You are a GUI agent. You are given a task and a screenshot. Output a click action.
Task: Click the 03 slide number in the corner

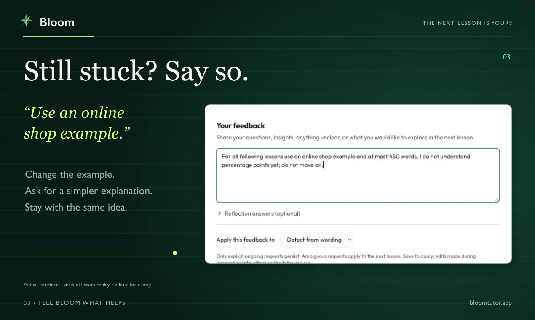coord(507,57)
